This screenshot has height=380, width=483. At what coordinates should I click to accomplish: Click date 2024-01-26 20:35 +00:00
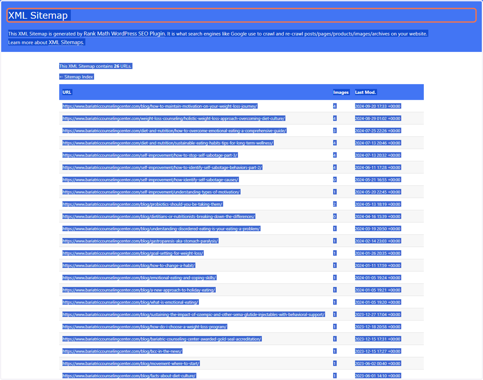point(378,253)
